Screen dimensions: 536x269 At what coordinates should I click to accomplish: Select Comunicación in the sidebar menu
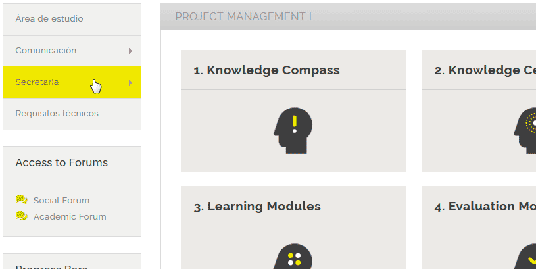46,51
